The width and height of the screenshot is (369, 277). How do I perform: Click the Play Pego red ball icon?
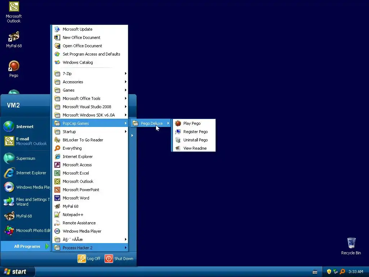pos(178,123)
